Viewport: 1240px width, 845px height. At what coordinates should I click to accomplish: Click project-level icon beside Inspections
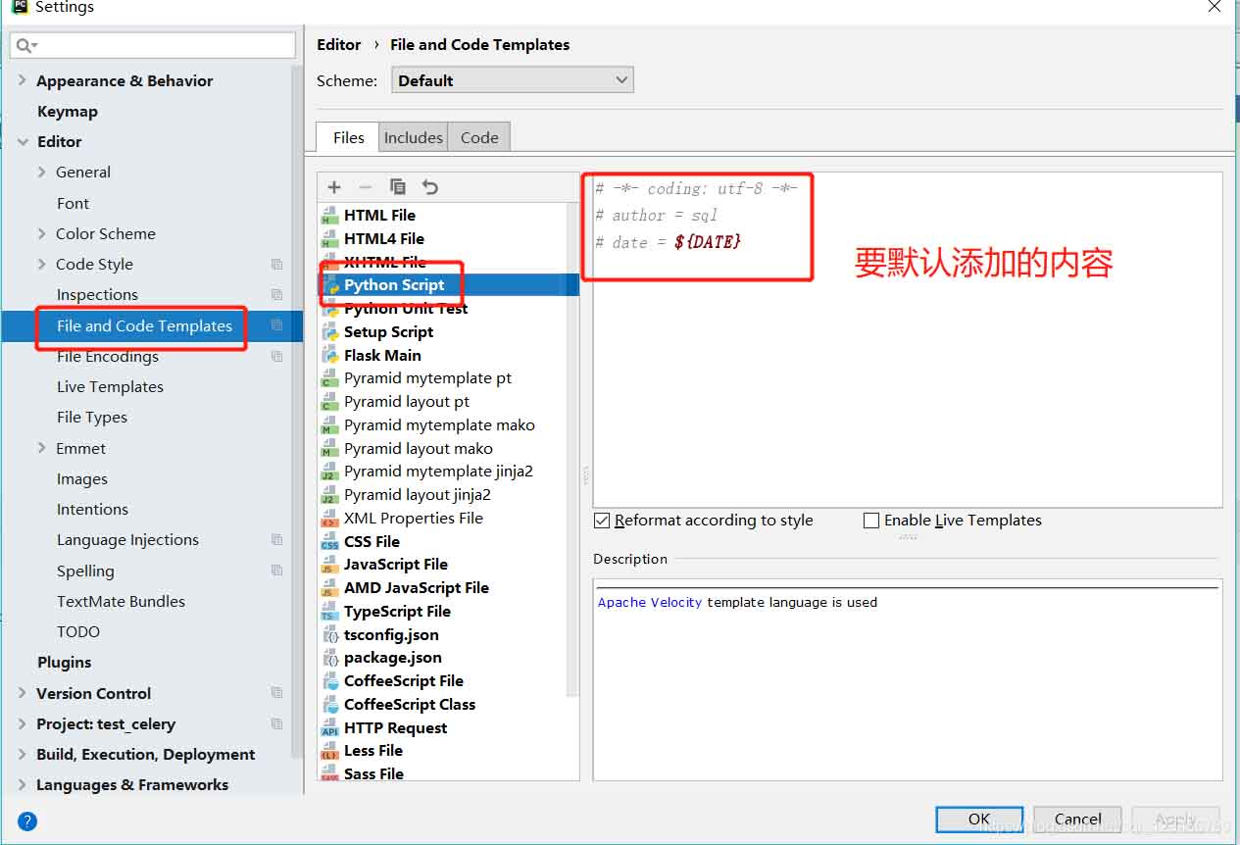coord(276,294)
